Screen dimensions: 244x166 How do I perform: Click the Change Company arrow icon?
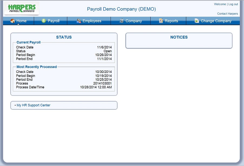pos(197,21)
